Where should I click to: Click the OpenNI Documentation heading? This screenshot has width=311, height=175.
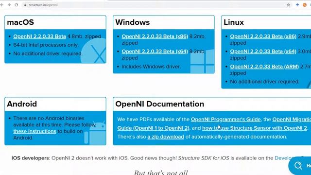coord(160,104)
